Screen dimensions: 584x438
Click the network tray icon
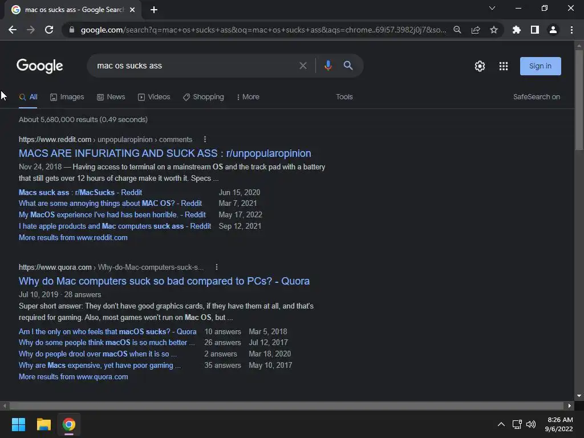(517, 424)
